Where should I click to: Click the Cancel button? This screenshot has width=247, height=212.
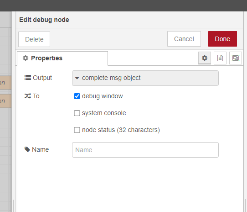pos(184,39)
